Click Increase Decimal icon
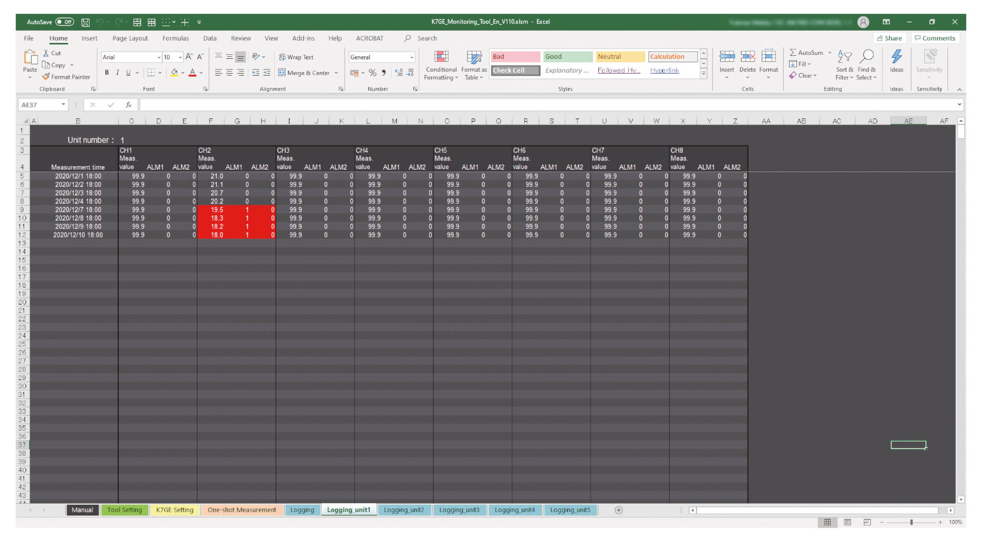982x540 pixels. click(x=399, y=73)
